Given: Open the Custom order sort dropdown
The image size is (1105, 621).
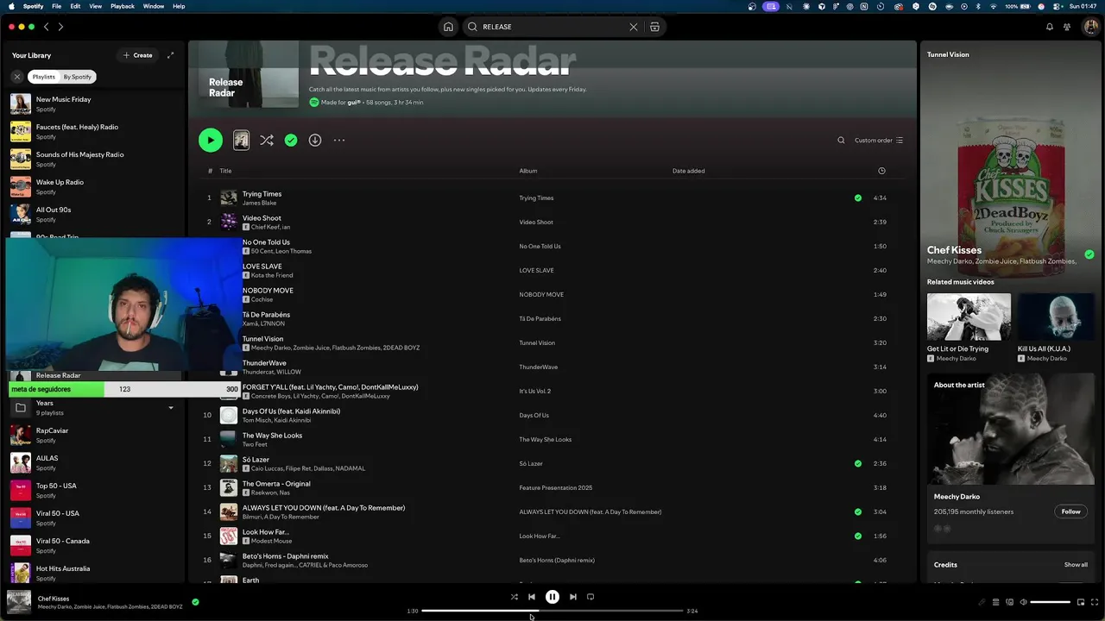Looking at the screenshot, I should pyautogui.click(x=879, y=140).
